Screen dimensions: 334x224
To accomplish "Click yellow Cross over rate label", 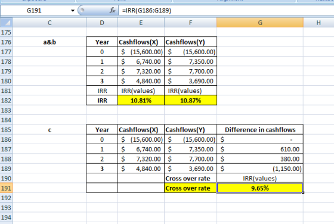I will 191,188.
